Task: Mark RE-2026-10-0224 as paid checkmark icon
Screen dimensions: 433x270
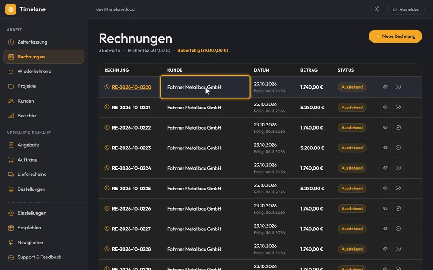Action: point(398,168)
